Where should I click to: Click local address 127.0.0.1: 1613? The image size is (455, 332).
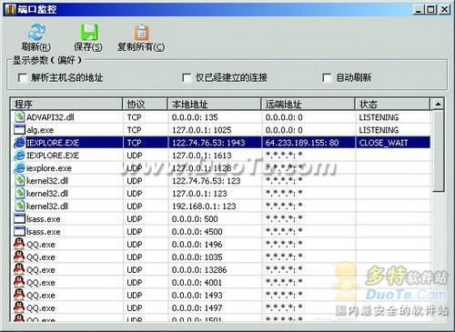point(202,156)
